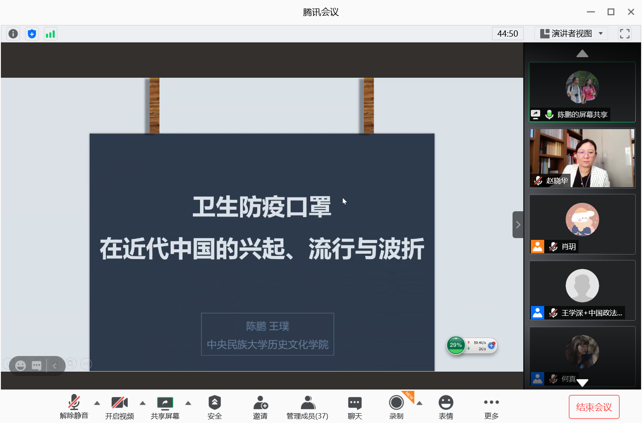Turn on camera with 开启视频
The width and height of the screenshot is (642, 423).
click(119, 407)
